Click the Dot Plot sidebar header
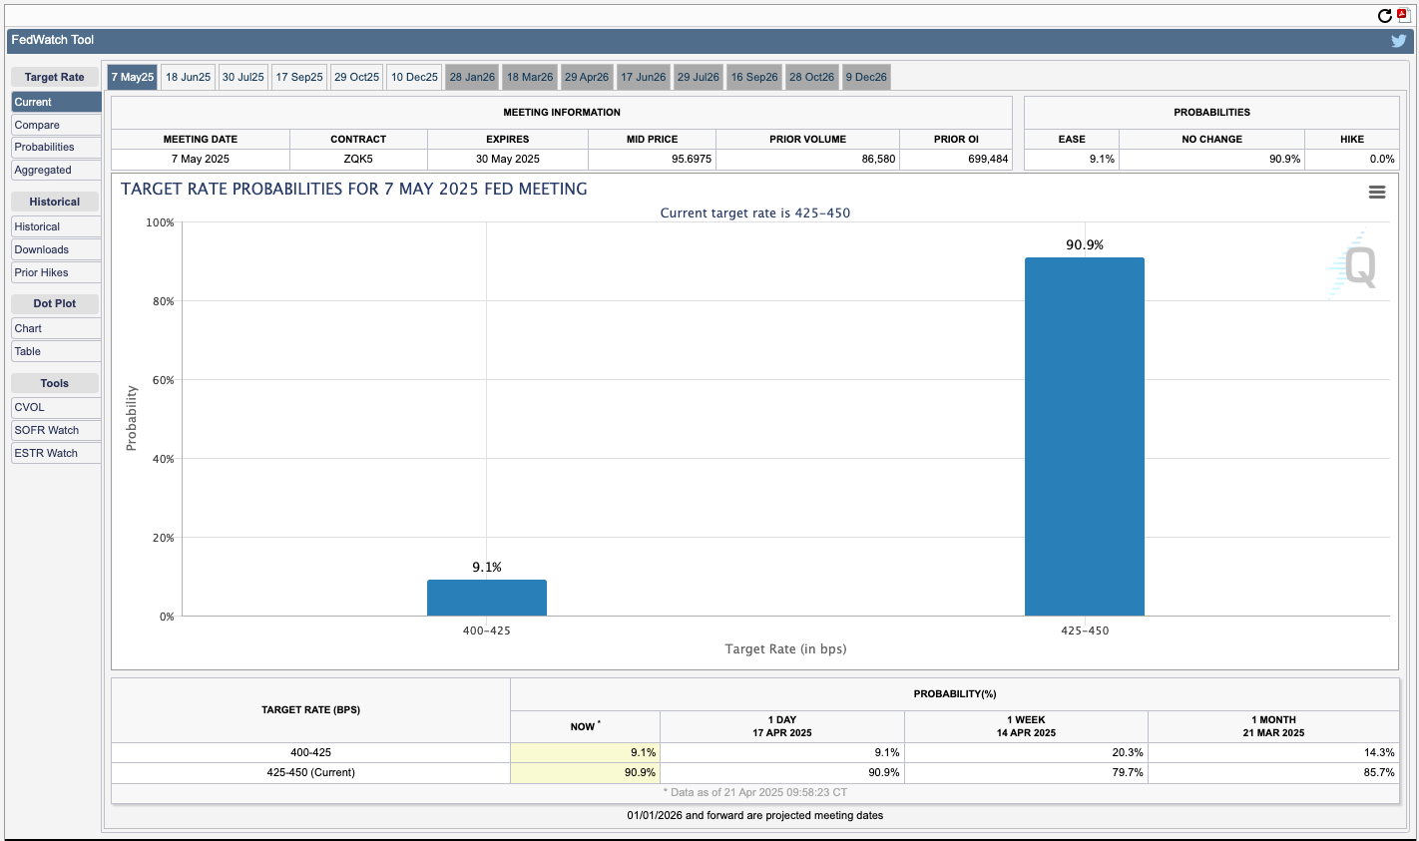1419x841 pixels. pyautogui.click(x=55, y=303)
